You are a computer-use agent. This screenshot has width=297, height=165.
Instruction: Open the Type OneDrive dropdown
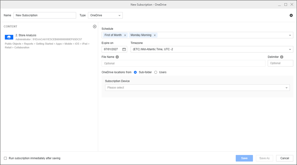click(105, 15)
